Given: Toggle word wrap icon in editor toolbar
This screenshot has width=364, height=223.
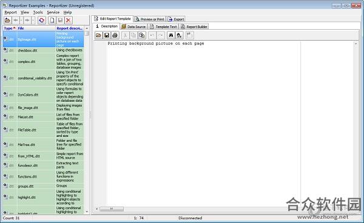Looking at the screenshot, I should 190,35.
